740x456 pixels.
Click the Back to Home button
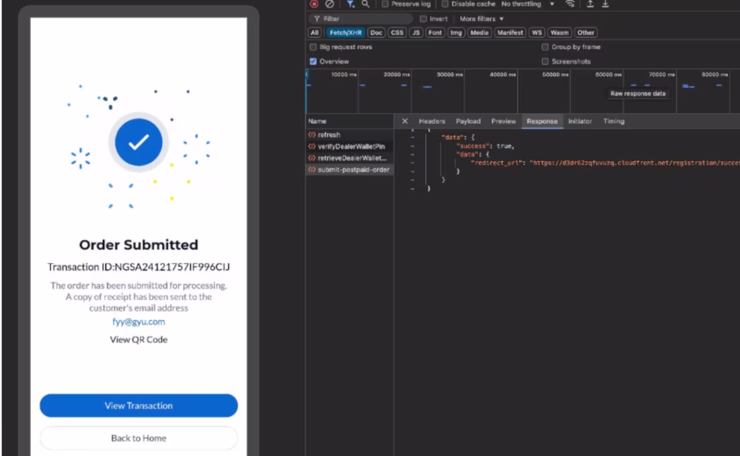pyautogui.click(x=139, y=438)
